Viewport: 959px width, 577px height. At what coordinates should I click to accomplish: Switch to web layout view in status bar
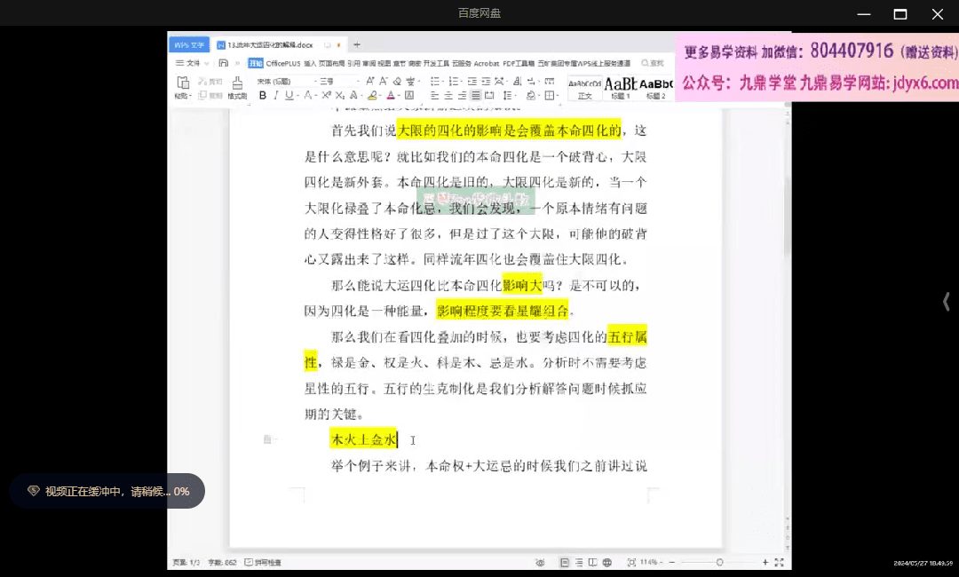(606, 562)
